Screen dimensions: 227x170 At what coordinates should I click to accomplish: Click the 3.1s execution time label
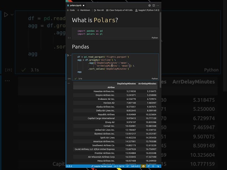(x=80, y=79)
